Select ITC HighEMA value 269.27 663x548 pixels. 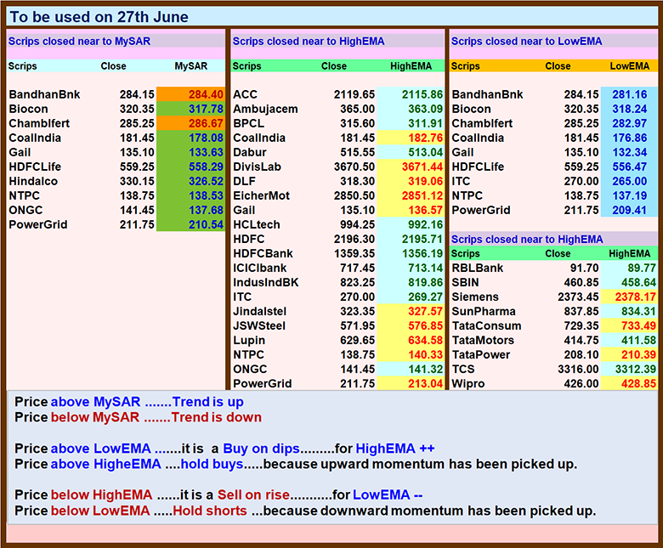coord(425,297)
